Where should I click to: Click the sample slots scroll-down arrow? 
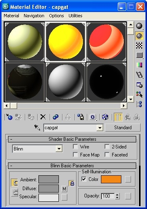coord(131,99)
